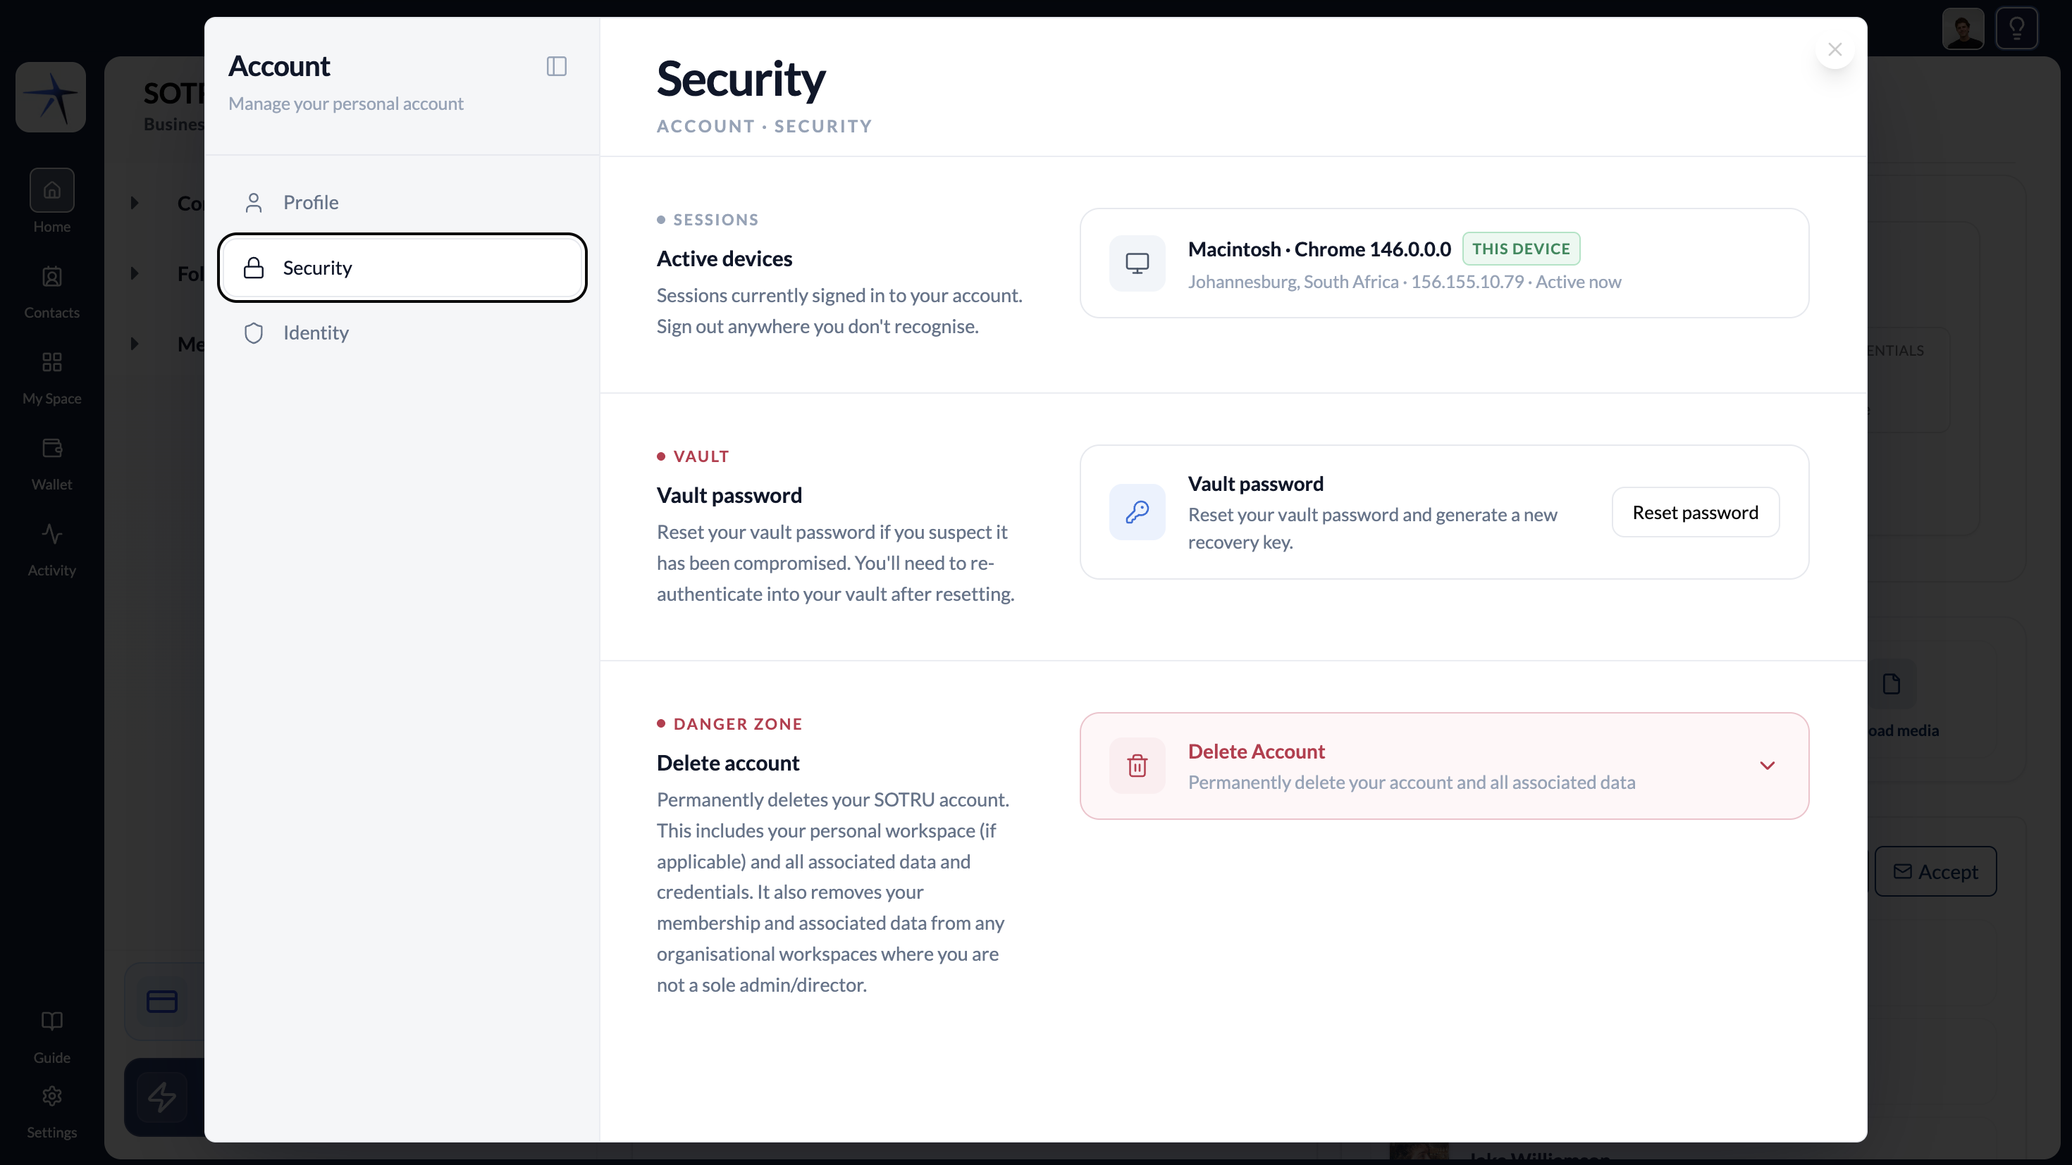Click the Johannesburg, South Africa session details
Screen dimensions: 2072x1165
tap(1405, 282)
